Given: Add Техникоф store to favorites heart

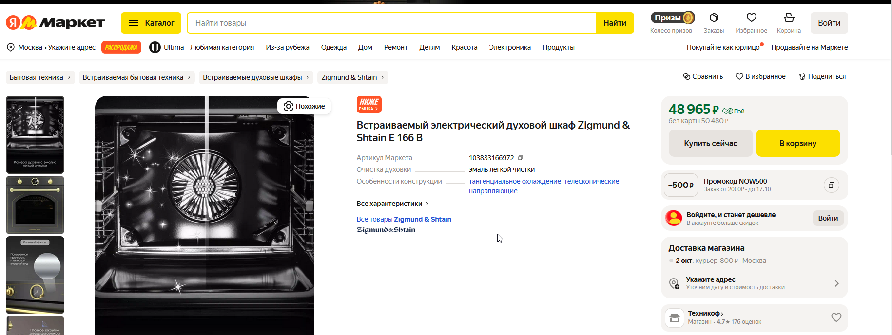Looking at the screenshot, I should (x=836, y=317).
